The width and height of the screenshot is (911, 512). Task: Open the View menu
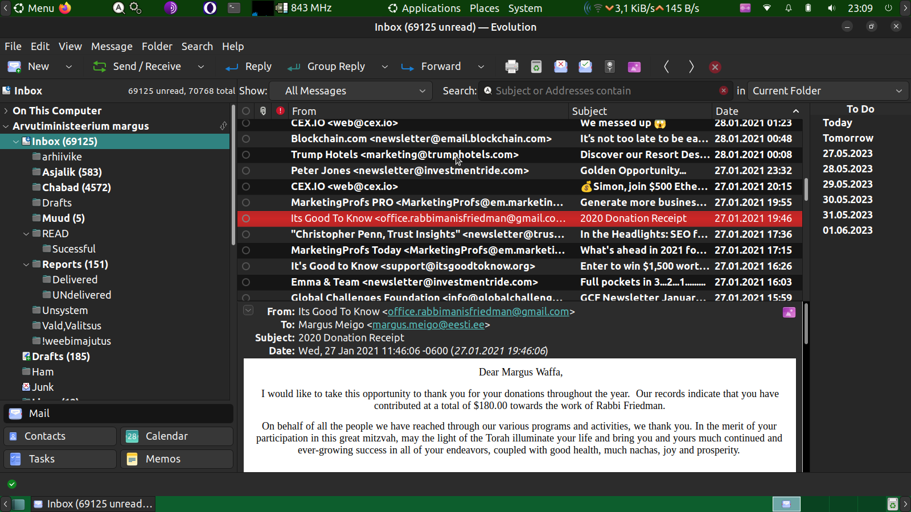tap(70, 47)
